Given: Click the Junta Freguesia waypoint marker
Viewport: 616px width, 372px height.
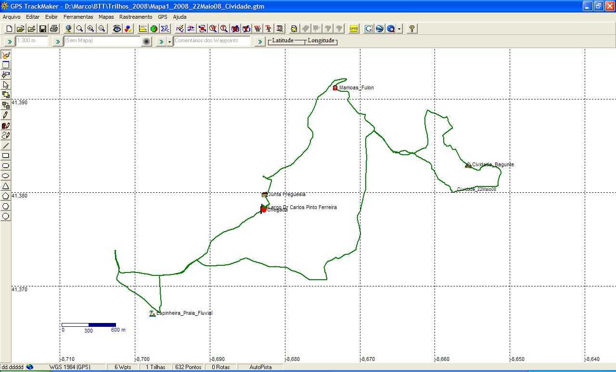Looking at the screenshot, I should point(264,195).
